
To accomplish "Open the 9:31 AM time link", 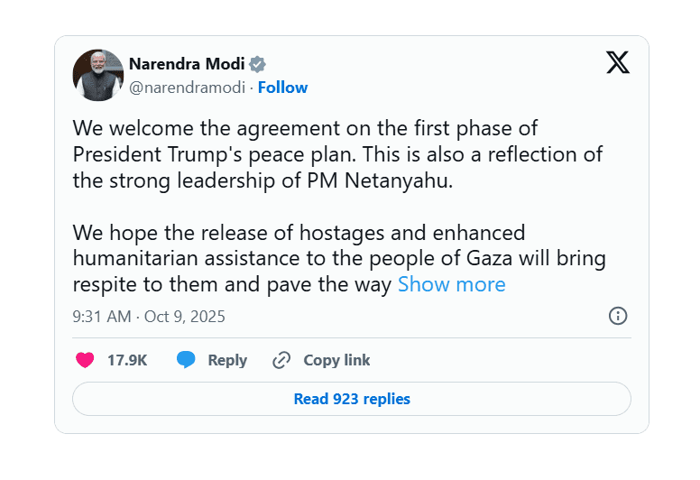I will click(x=100, y=317).
